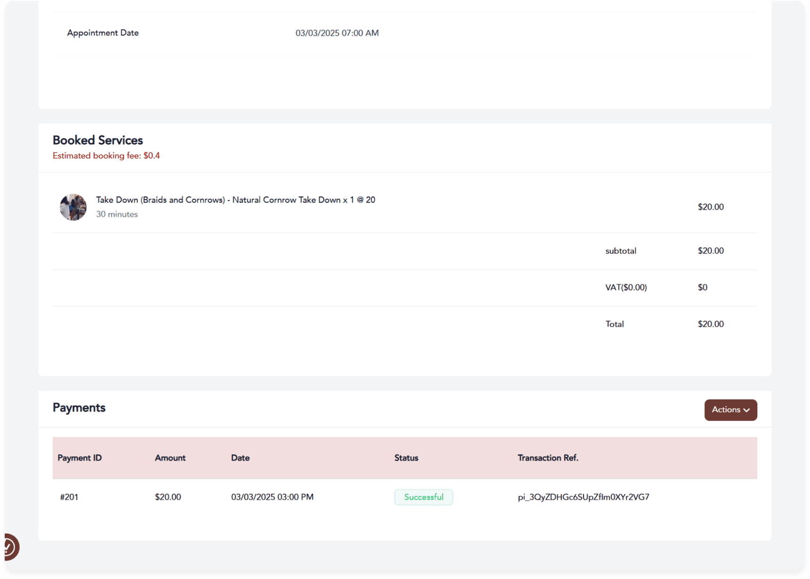Image resolution: width=810 pixels, height=579 pixels.
Task: Click the $20.00 value next to Total
Action: [x=711, y=324]
